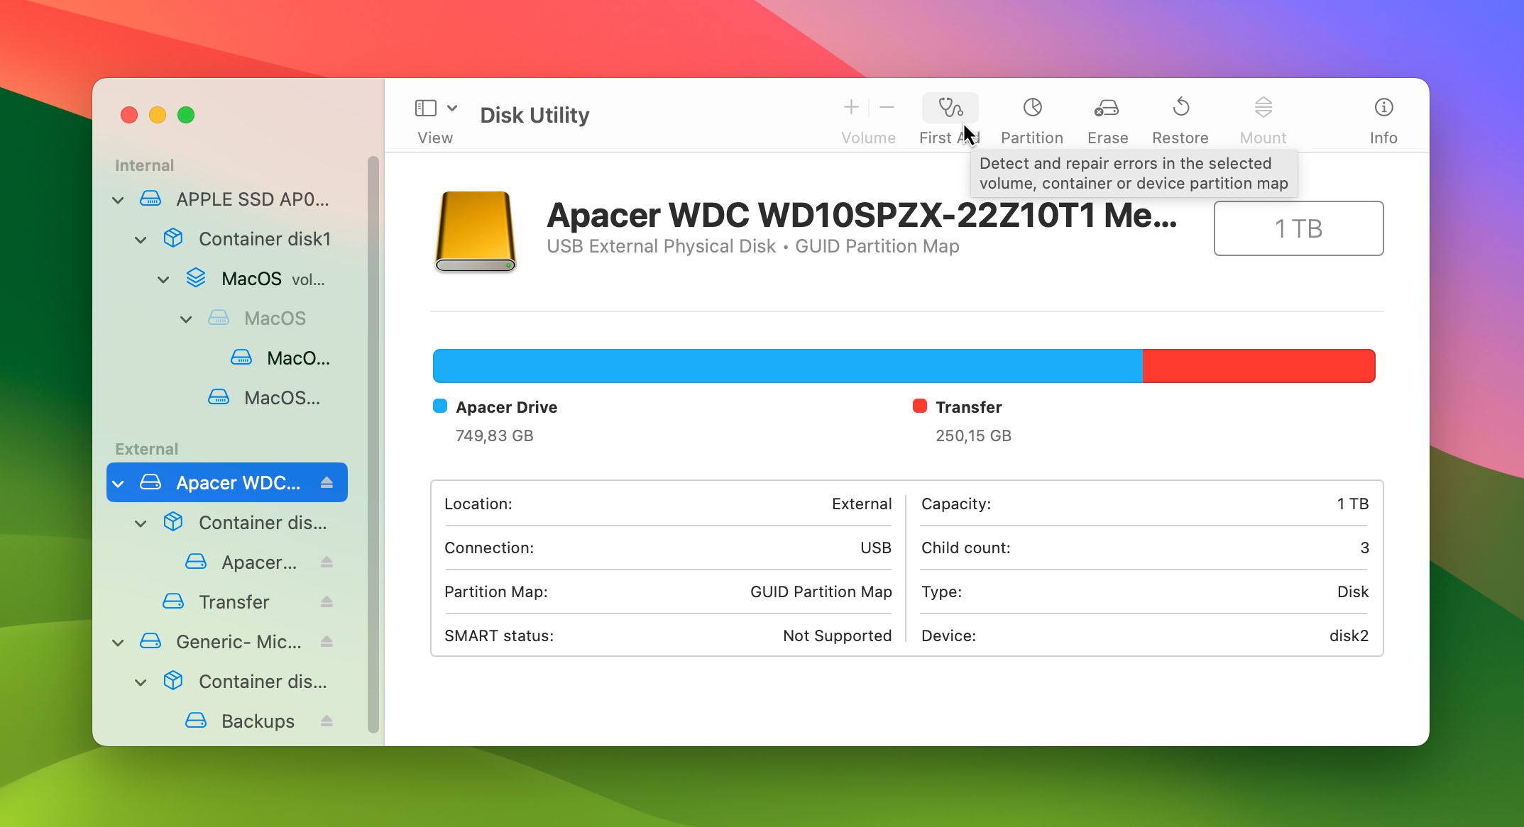Image resolution: width=1524 pixels, height=827 pixels.
Task: Select Backups volume in sidebar
Action: [227, 721]
